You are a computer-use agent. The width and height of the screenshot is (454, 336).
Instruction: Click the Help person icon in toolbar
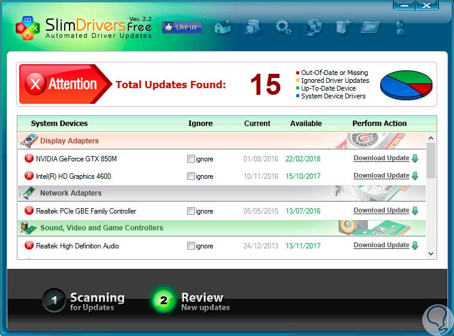pos(401,28)
